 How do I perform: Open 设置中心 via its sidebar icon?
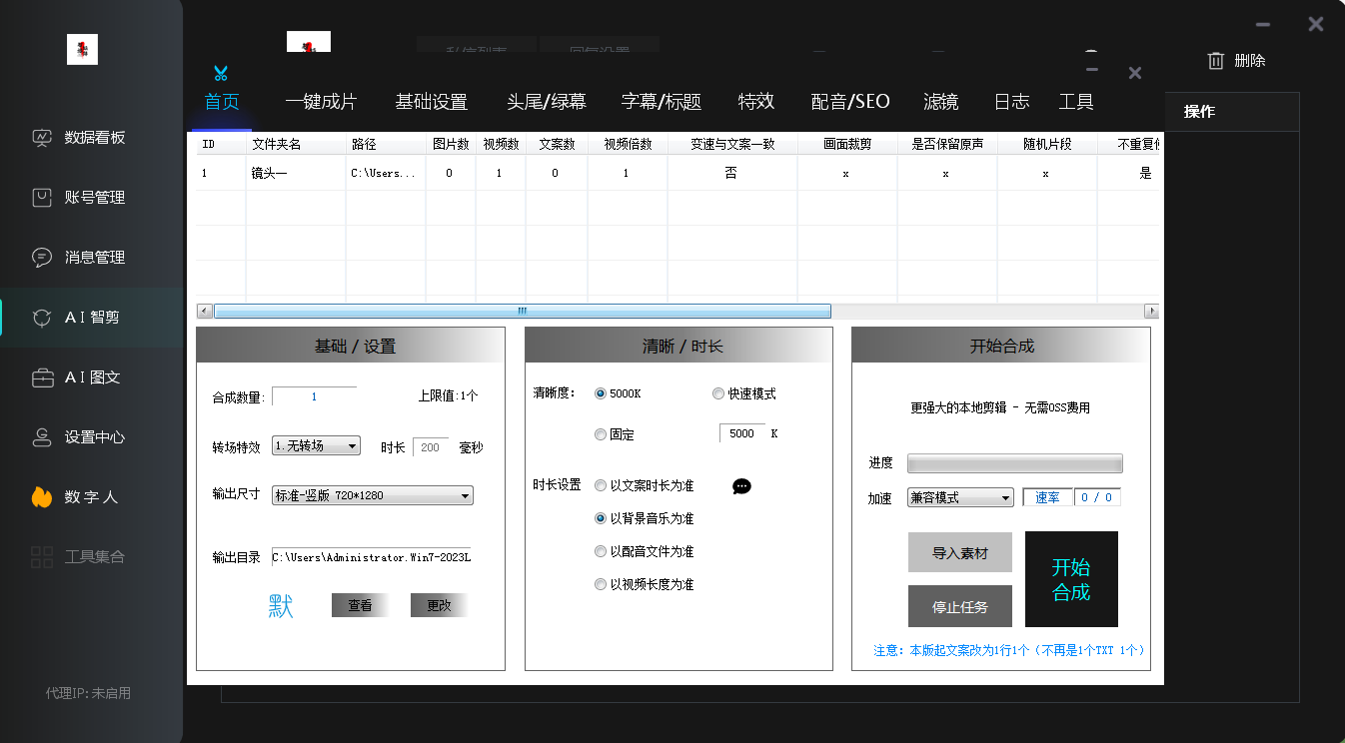tap(42, 437)
